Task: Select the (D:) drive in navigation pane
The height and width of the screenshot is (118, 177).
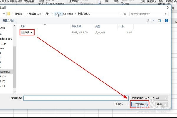Action: pos(3,76)
